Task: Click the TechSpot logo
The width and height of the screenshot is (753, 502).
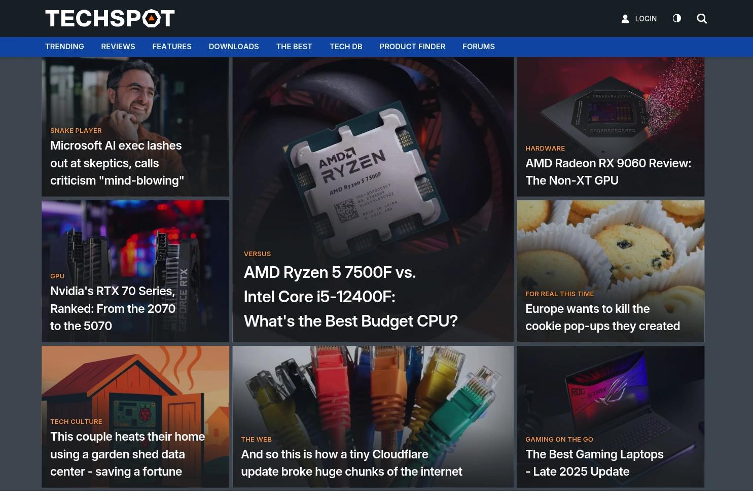Action: coord(110,18)
